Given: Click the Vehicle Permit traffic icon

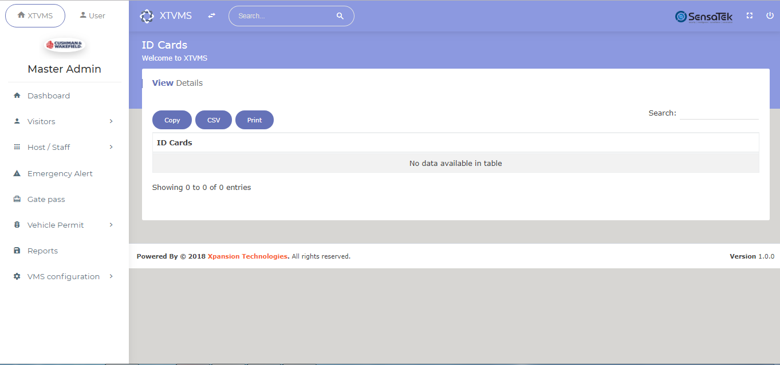Looking at the screenshot, I should click(x=17, y=225).
